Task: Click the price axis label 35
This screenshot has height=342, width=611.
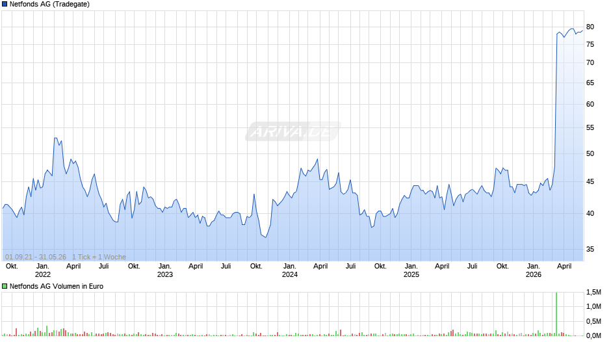Action: point(590,249)
